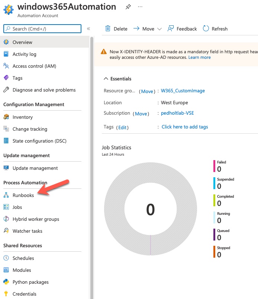Click the Job Statistics donut chart
Viewport: 258px width, 299px height.
click(151, 209)
